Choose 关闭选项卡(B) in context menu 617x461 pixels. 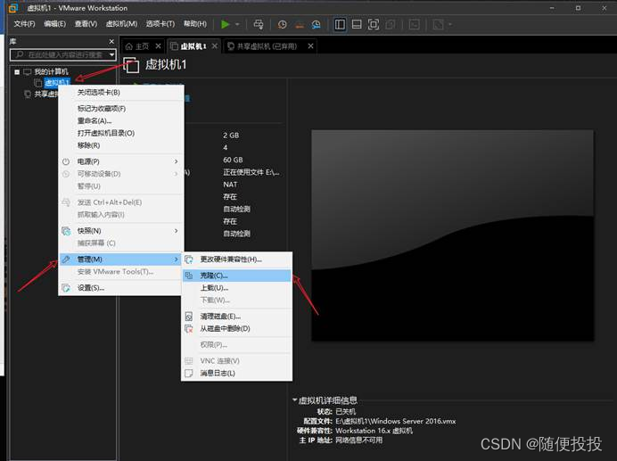121,93
